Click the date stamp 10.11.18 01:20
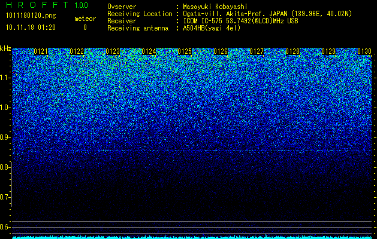This screenshot has height=239, width=377. (31, 27)
